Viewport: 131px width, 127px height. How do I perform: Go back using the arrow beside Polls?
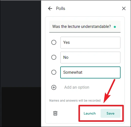tap(50, 8)
